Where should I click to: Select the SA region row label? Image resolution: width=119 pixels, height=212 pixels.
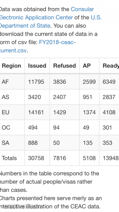click(x=6, y=143)
